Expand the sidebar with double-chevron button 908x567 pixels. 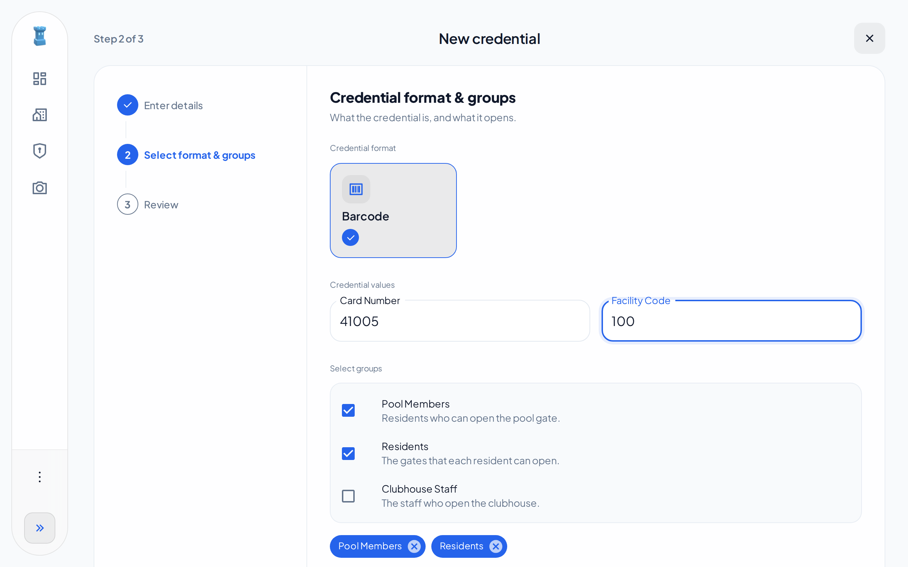click(x=39, y=528)
